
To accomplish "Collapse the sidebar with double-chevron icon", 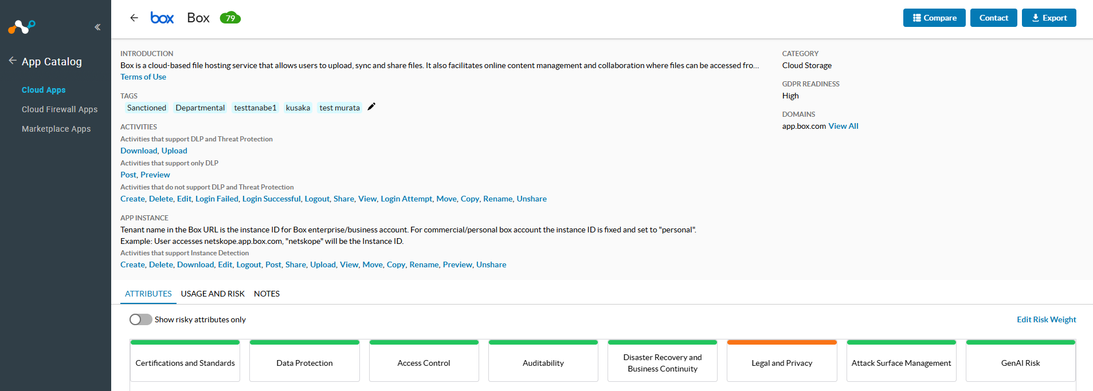I will pos(97,27).
